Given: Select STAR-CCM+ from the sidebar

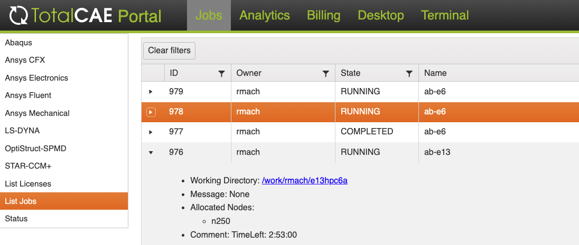Looking at the screenshot, I should [x=27, y=166].
